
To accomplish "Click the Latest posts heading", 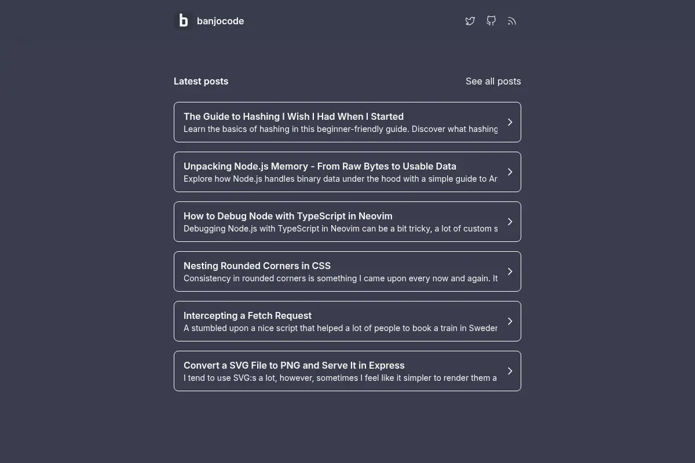I will coord(201,81).
